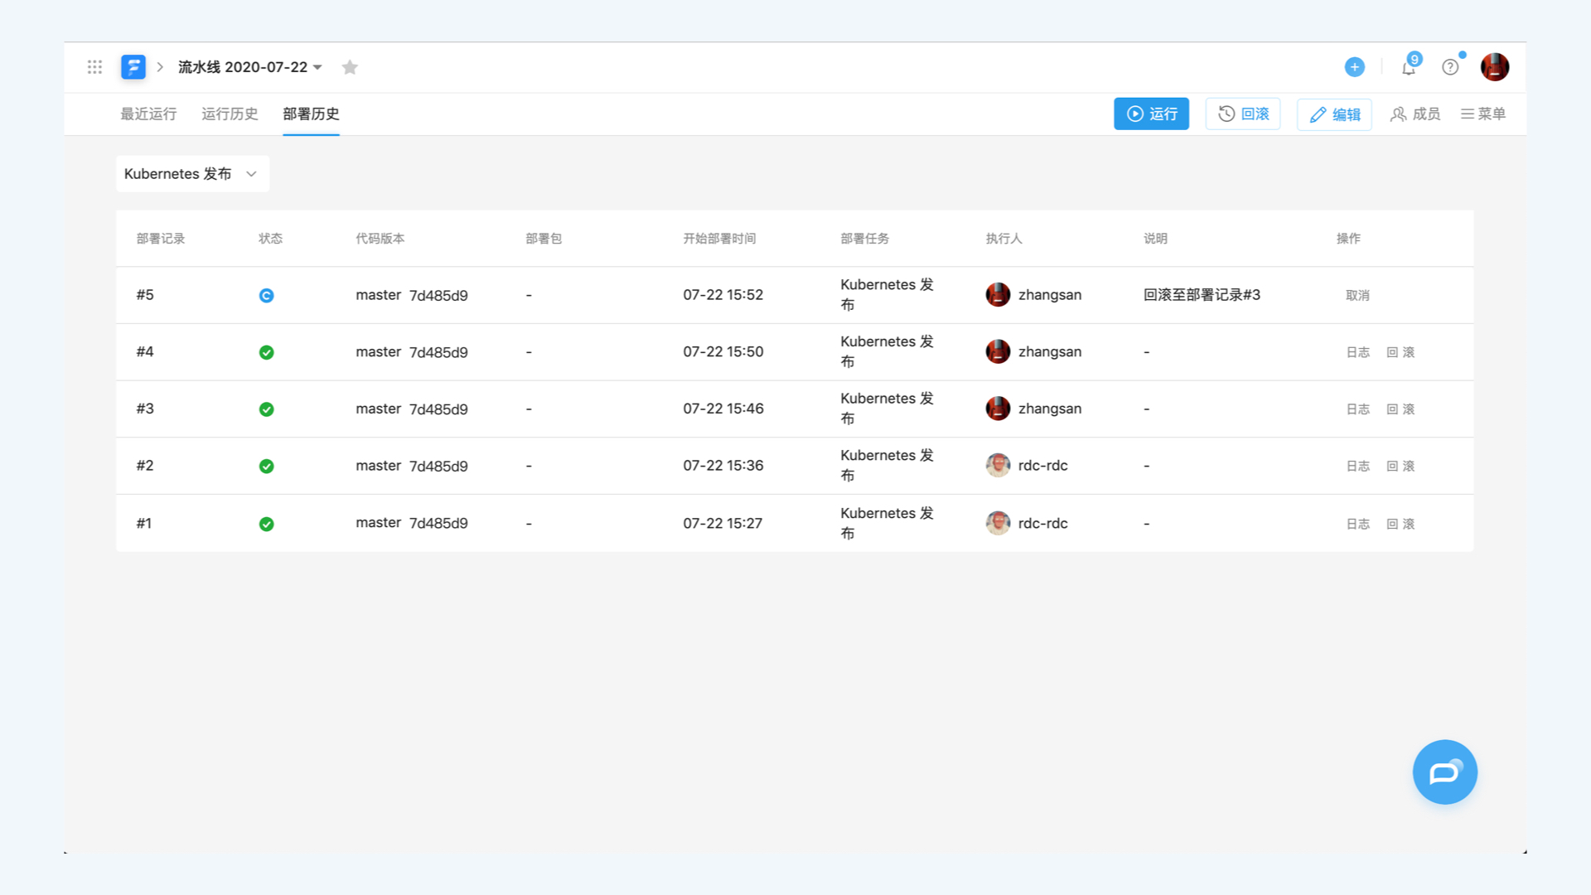The width and height of the screenshot is (1591, 895).
Task: Switch to the 运行历史 tab
Action: pos(230,114)
